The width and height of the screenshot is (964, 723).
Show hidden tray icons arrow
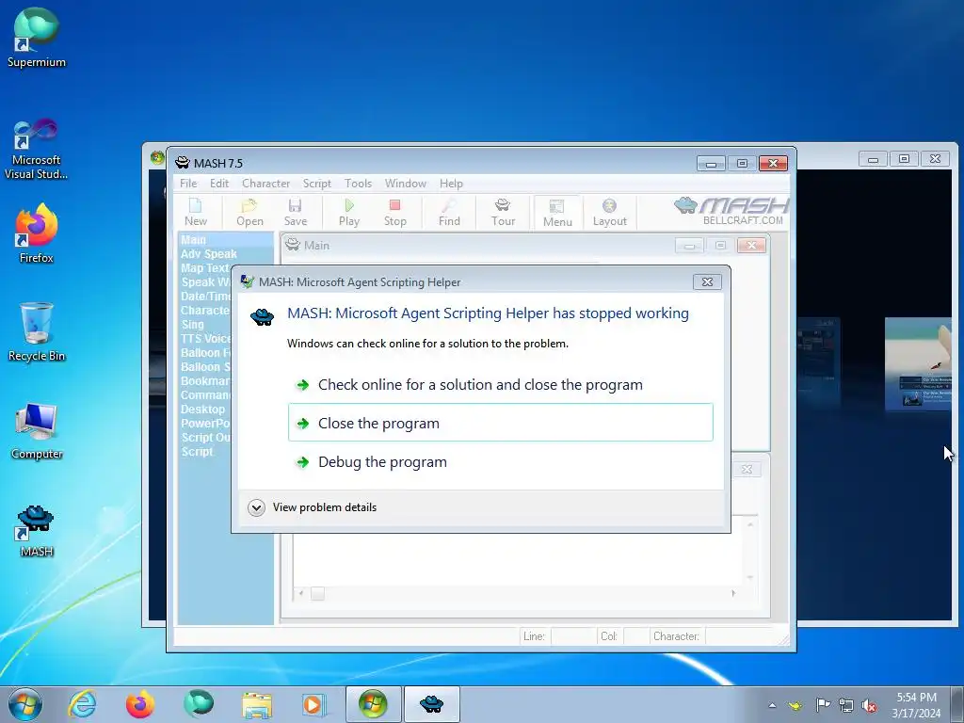tap(772, 705)
